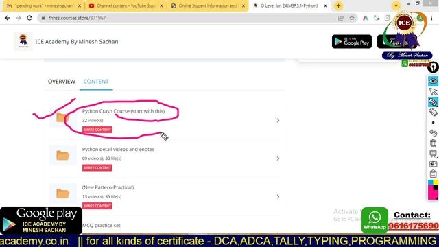
Task: Click the App Store download button
Action: point(397,41)
